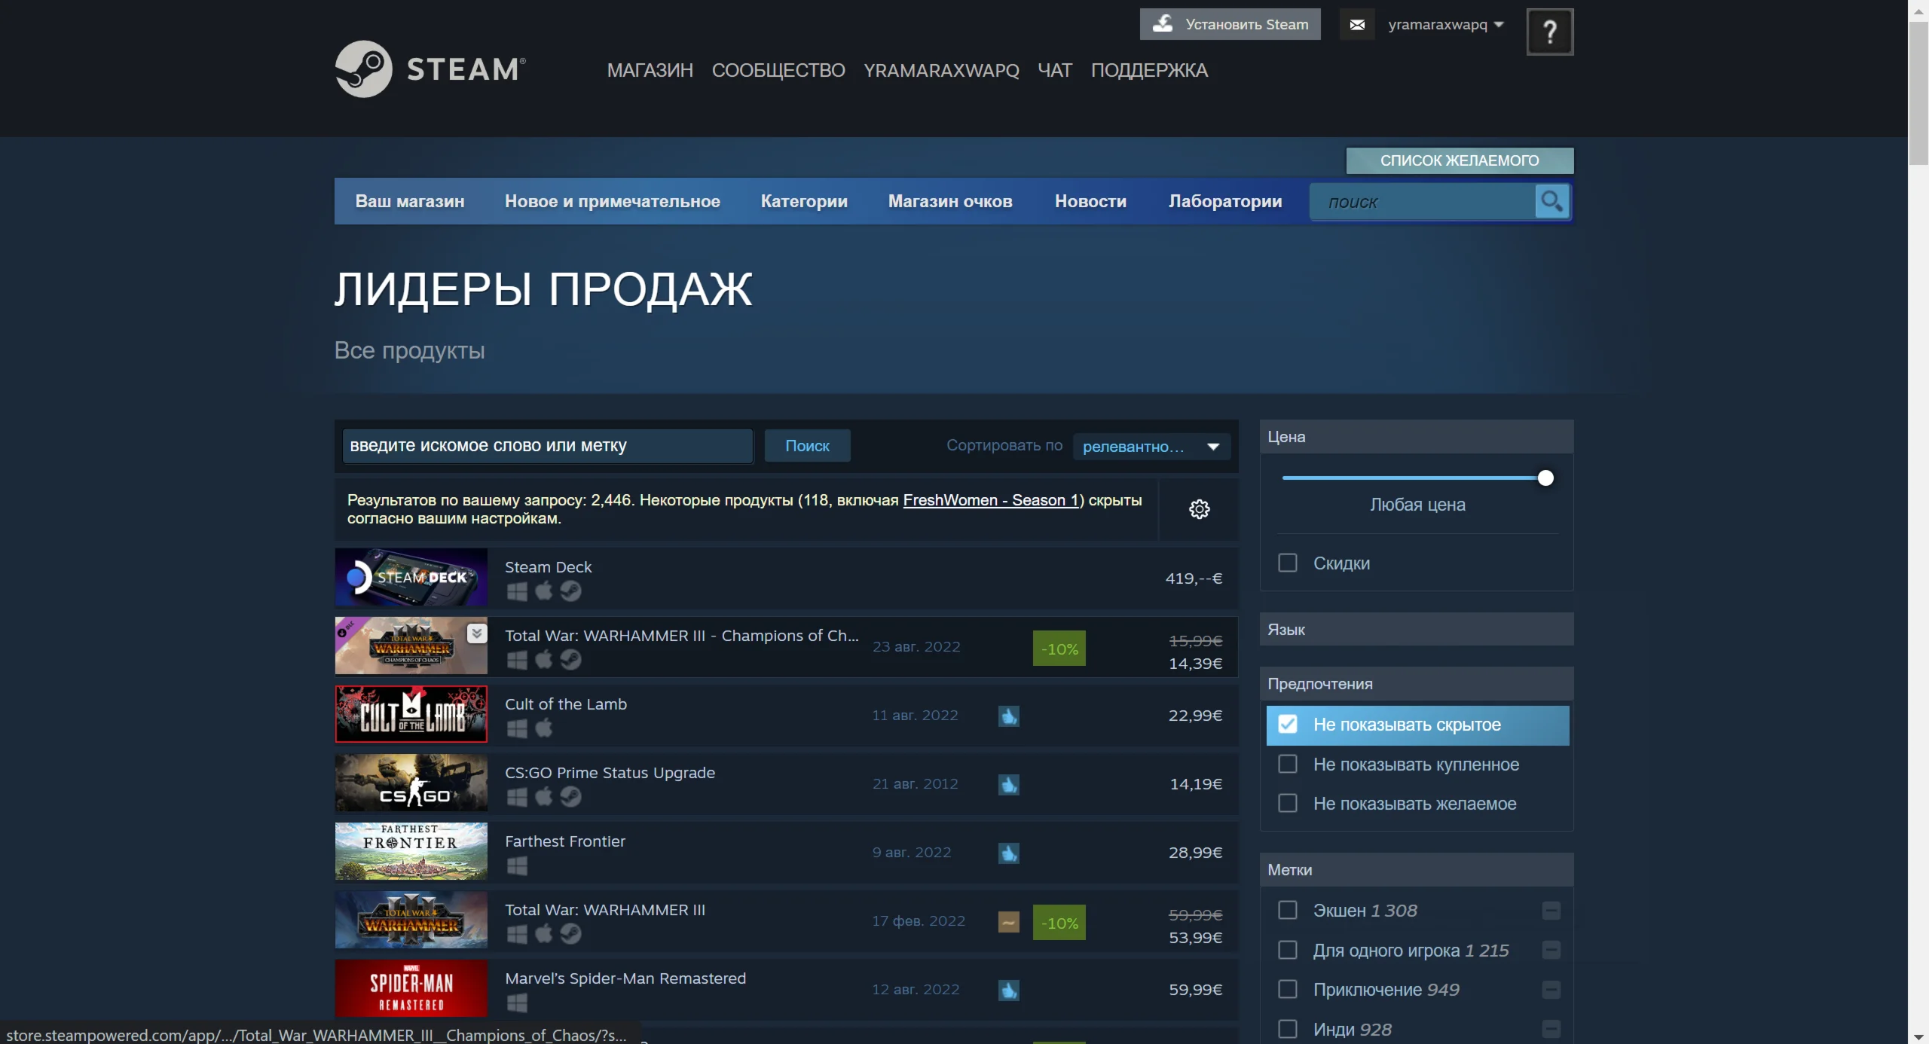
Task: Open the sort by релевантности dropdown
Action: (1151, 447)
